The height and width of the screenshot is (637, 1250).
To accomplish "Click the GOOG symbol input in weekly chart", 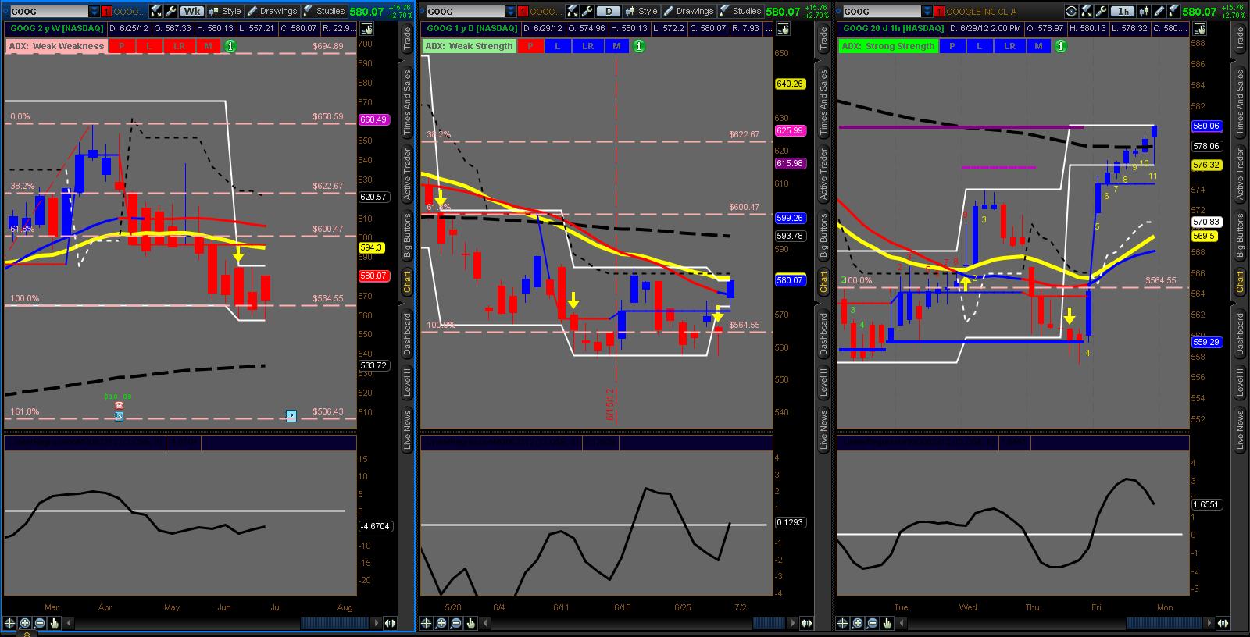I will click(49, 11).
